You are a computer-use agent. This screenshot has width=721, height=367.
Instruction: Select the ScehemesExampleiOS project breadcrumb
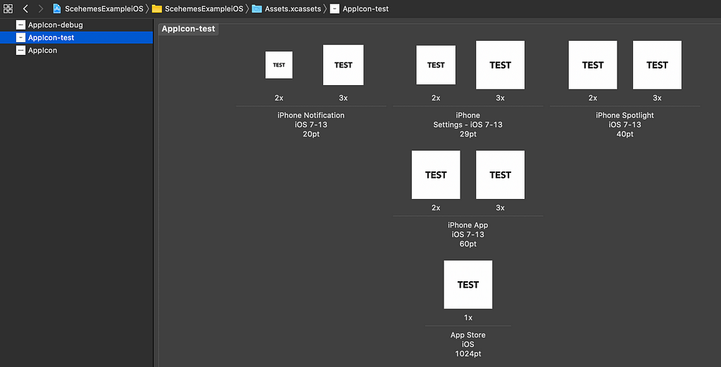pos(104,8)
